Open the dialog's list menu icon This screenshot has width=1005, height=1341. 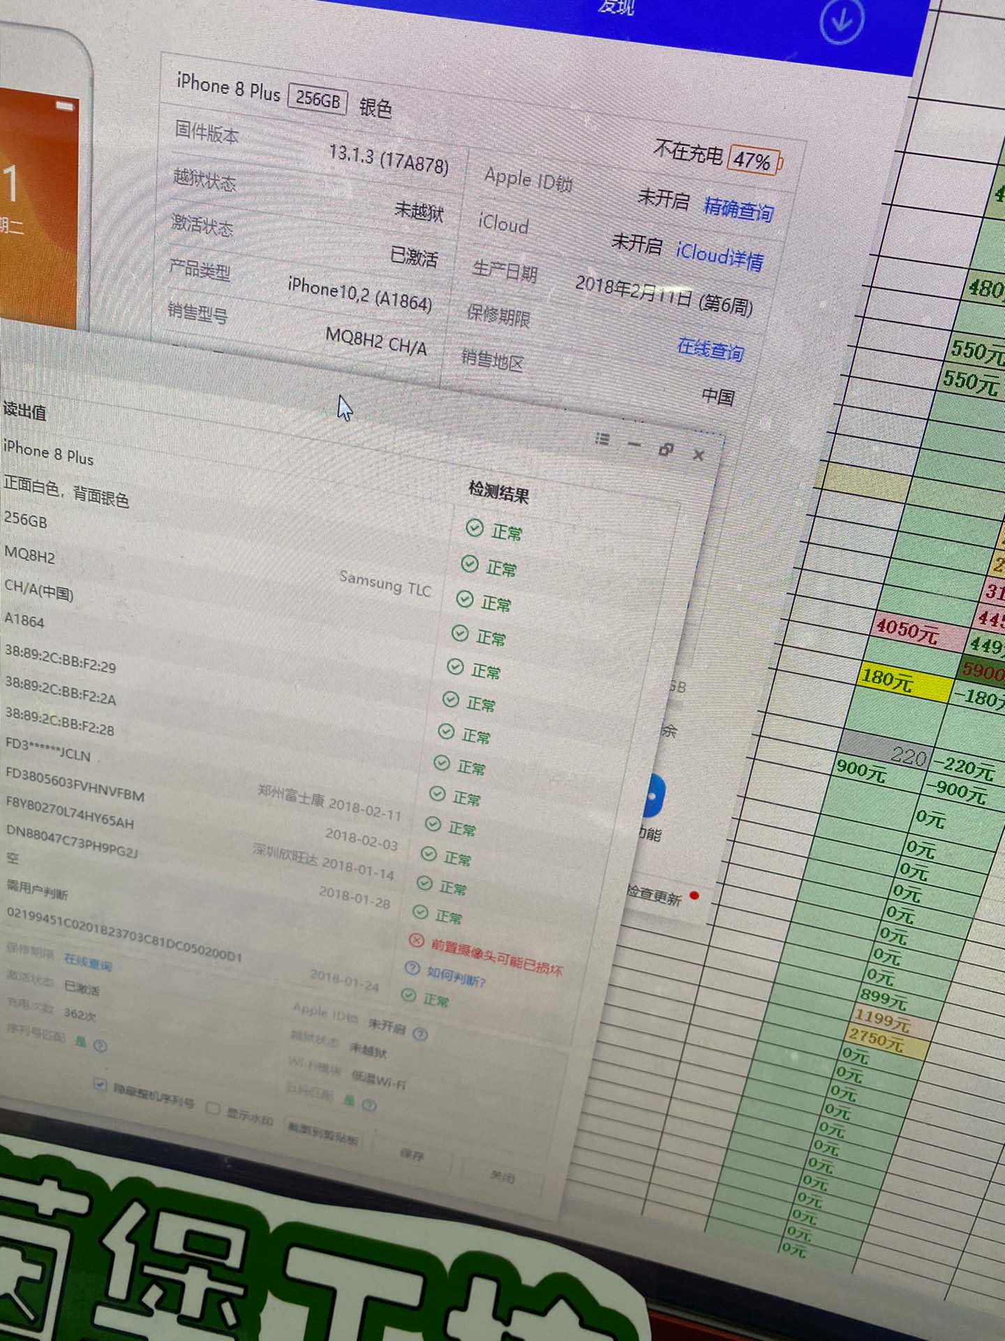pos(602,439)
